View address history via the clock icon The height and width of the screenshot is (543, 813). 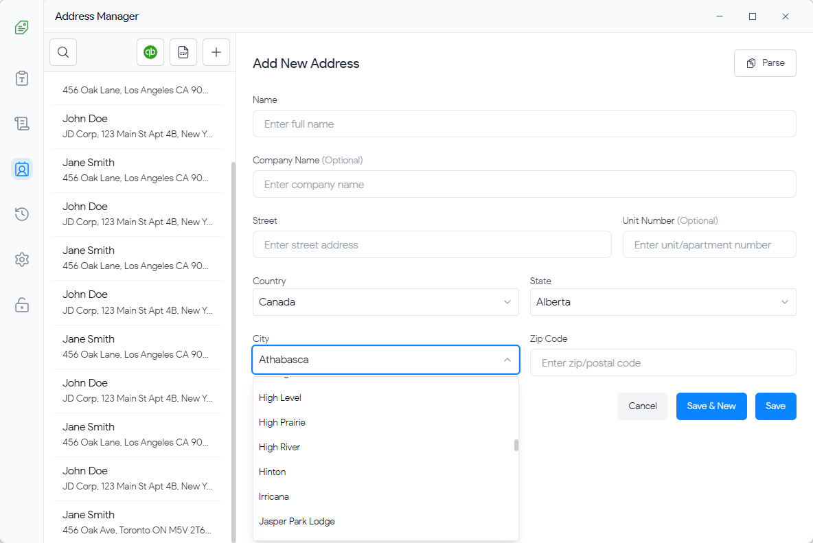coord(21,214)
